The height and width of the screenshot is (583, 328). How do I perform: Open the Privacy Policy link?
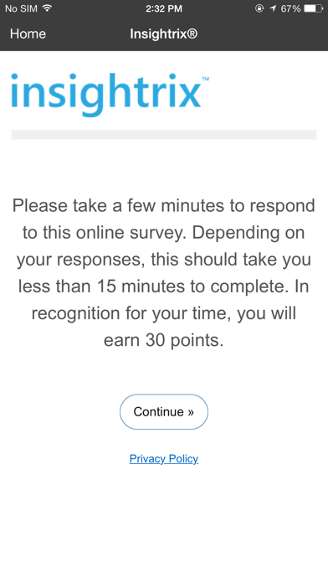pyautogui.click(x=164, y=459)
